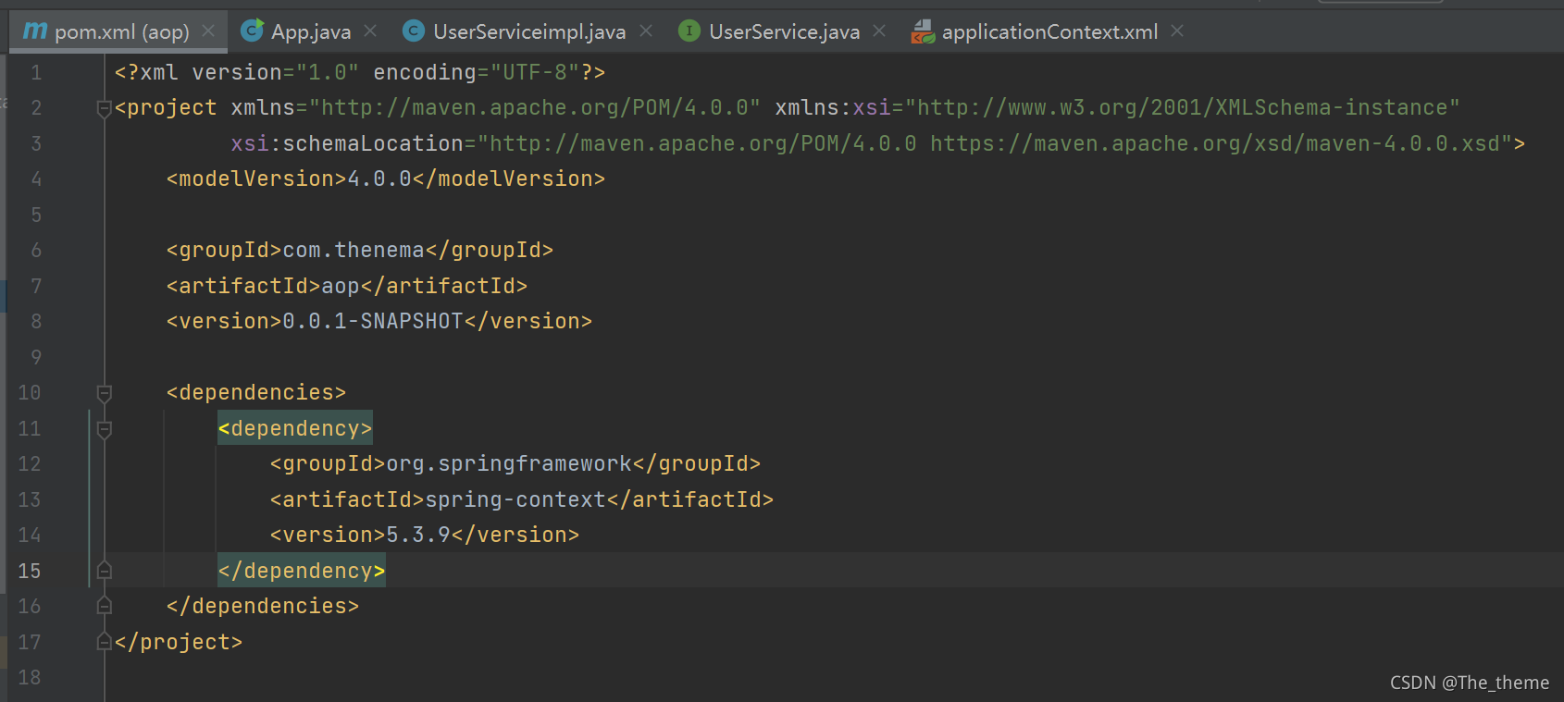Collapse the dependencies fold on line 10
This screenshot has height=702, width=1564.
point(105,393)
